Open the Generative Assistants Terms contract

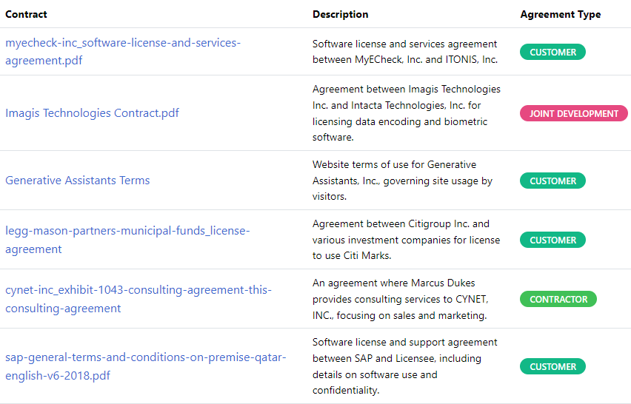click(x=78, y=181)
